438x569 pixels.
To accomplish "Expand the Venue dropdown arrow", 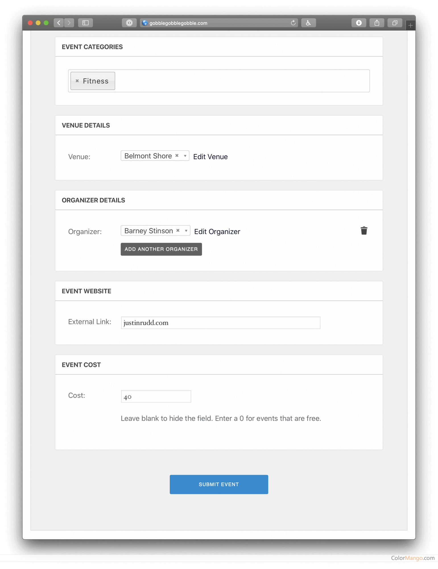I will 185,156.
